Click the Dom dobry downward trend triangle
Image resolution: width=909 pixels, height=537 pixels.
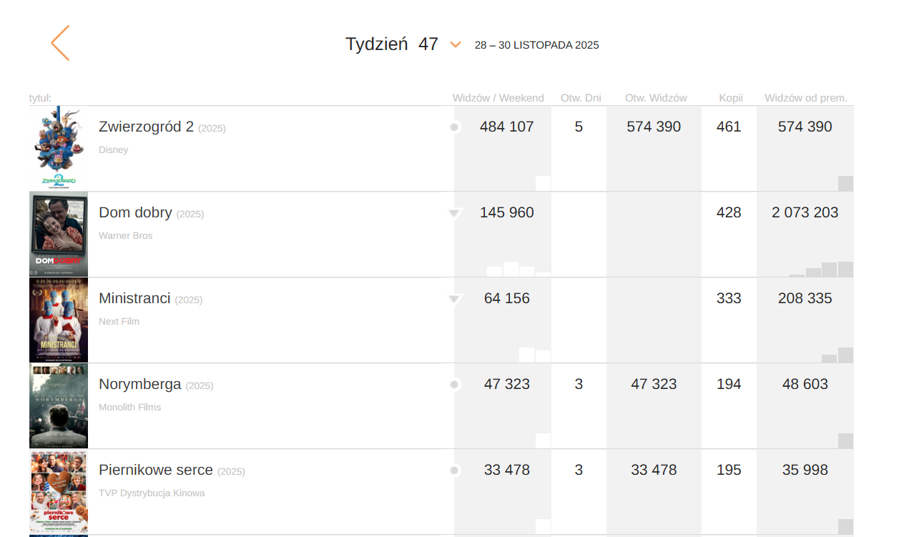(454, 213)
